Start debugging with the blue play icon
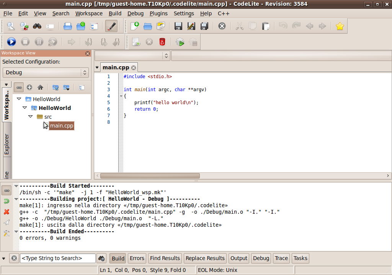This screenshot has height=275, width=392. 11,42
